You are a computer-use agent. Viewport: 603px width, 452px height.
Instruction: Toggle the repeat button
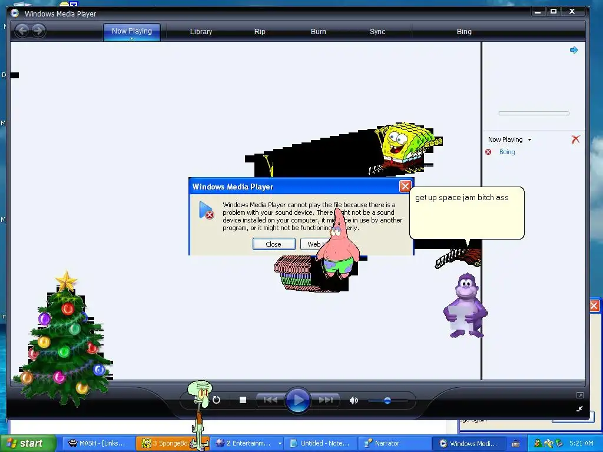tap(216, 400)
